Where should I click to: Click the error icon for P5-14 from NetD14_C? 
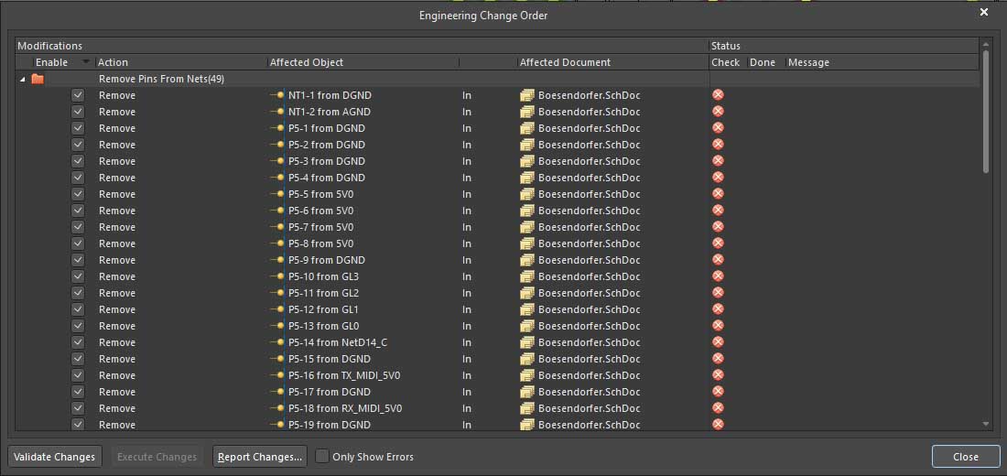pyautogui.click(x=718, y=342)
